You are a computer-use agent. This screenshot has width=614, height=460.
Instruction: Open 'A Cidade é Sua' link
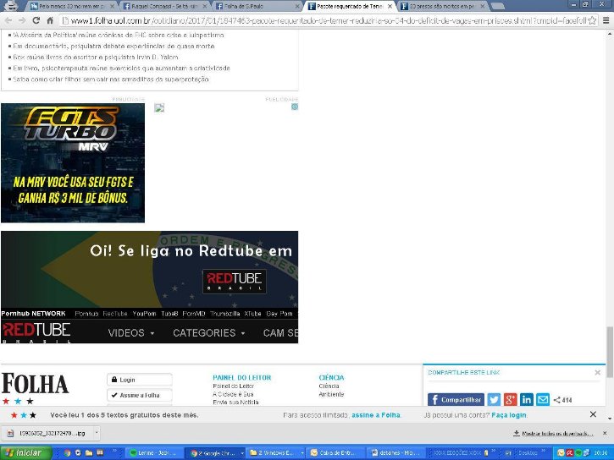(233, 394)
